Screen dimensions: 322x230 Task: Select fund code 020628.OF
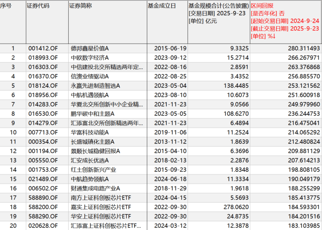42,226
